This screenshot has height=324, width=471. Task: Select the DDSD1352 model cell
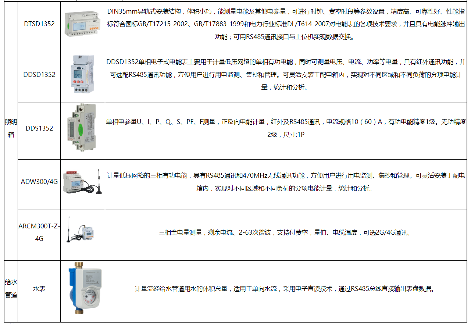pyautogui.click(x=39, y=77)
